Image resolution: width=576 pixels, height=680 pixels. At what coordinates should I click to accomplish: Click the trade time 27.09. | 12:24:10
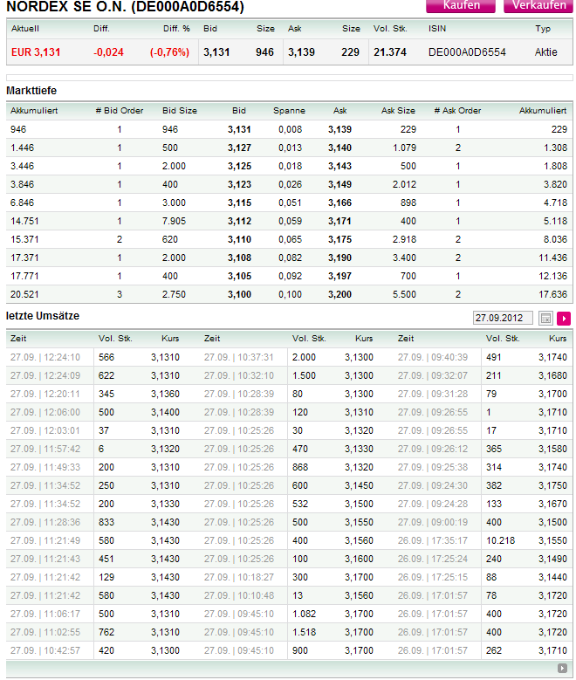[x=45, y=357]
